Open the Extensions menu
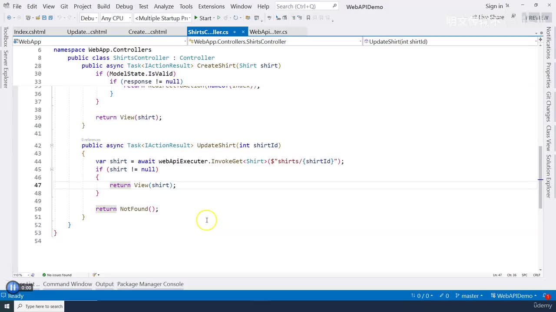Screen dimensions: 556x312 tap(212, 6)
